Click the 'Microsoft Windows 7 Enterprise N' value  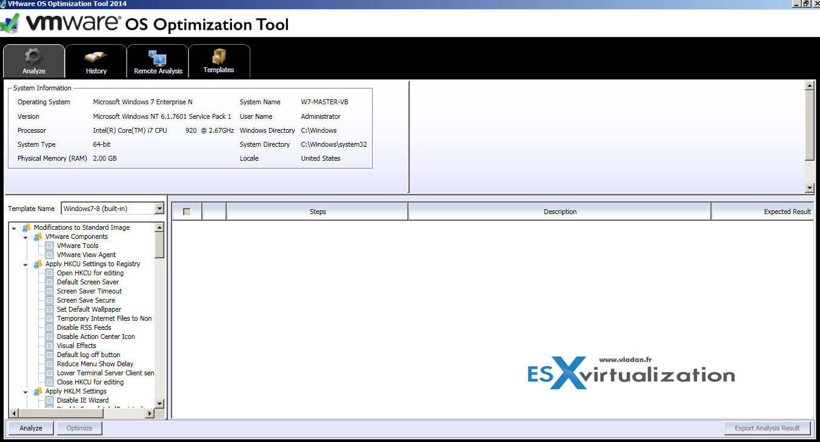point(142,102)
